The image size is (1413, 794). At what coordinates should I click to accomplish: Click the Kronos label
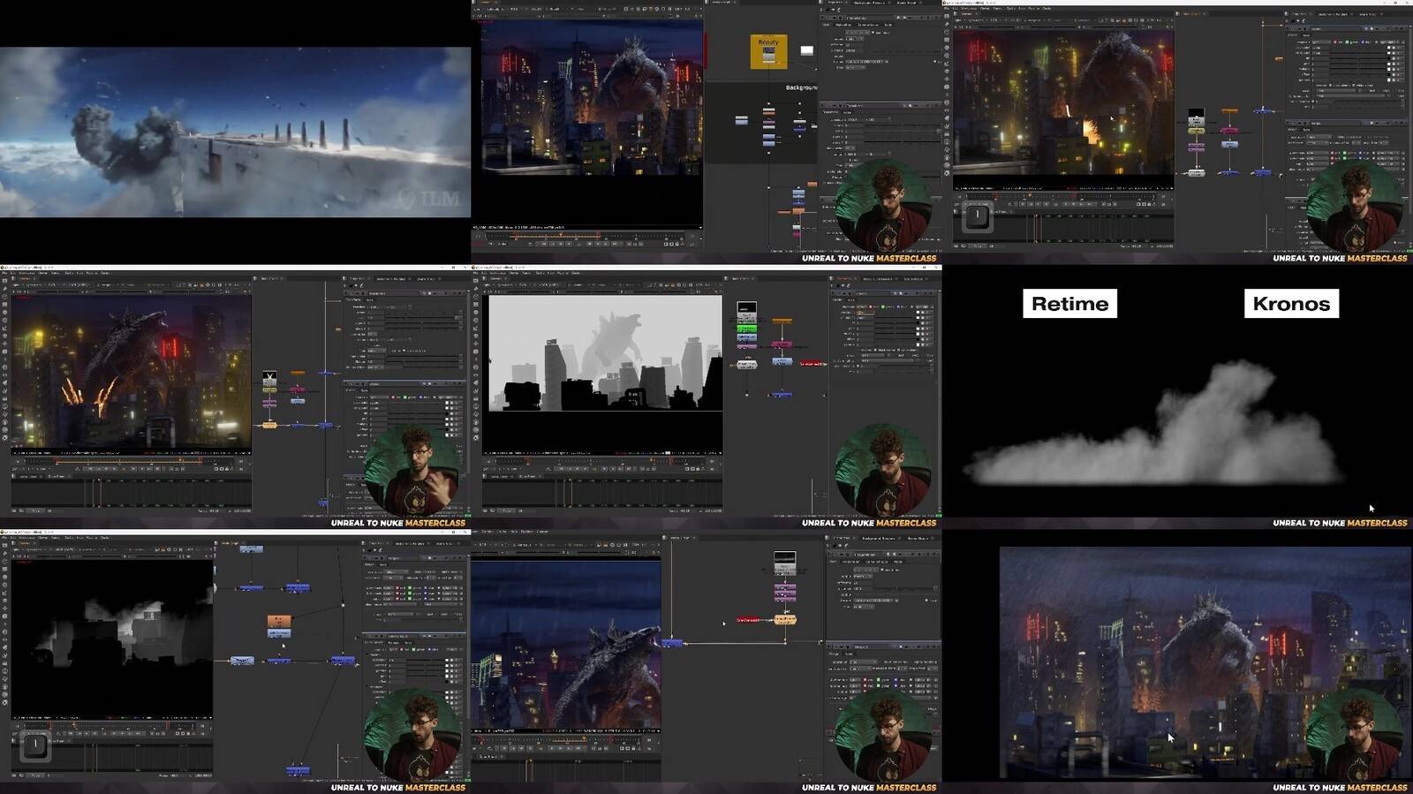tap(1291, 304)
